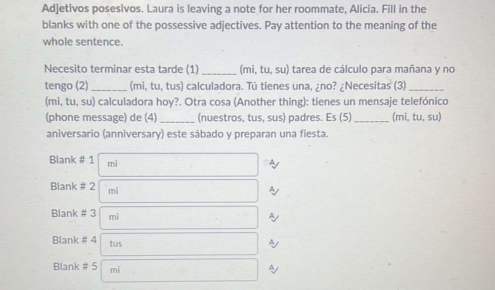Click the verification icon next to the 'tus' answer
This screenshot has height=290, width=495.
273,242
